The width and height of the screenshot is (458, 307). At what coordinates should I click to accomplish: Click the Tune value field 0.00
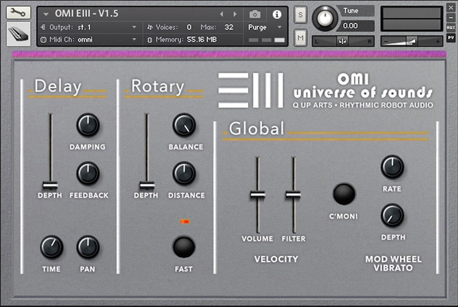355,26
